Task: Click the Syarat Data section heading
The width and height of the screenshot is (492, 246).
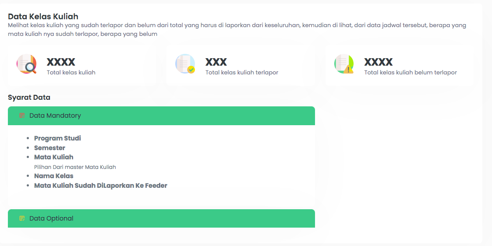Action: tap(29, 98)
